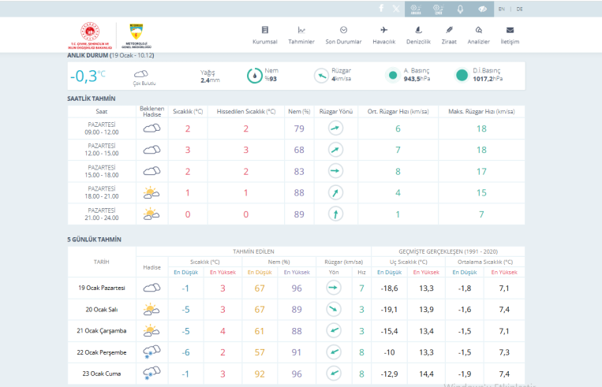Click the wind direction compass next to Rüzgar

coord(322,76)
